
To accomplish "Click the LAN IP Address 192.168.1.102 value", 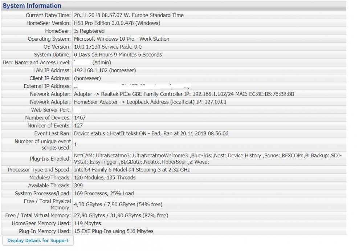I will click(x=105, y=70).
